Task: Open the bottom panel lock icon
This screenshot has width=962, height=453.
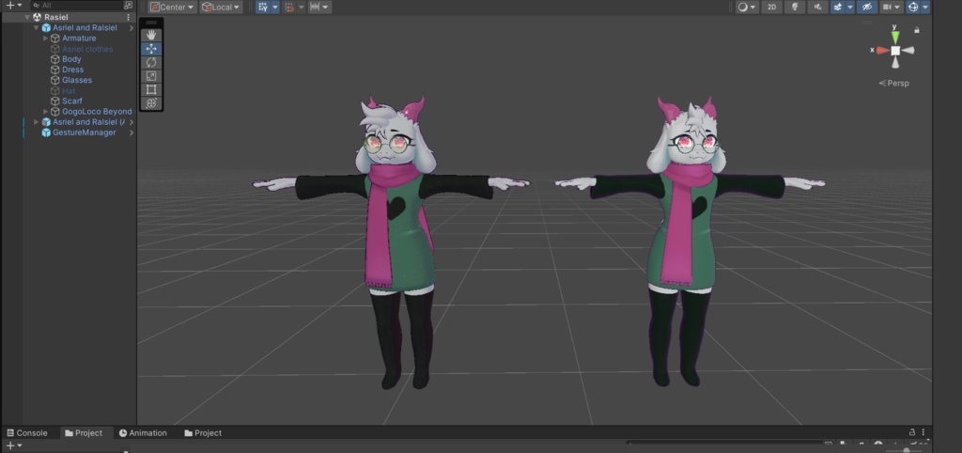Action: (912, 432)
